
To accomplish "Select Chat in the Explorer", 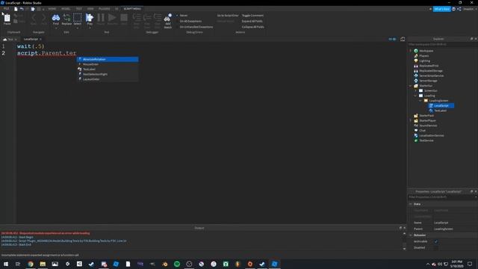I will tap(422, 131).
